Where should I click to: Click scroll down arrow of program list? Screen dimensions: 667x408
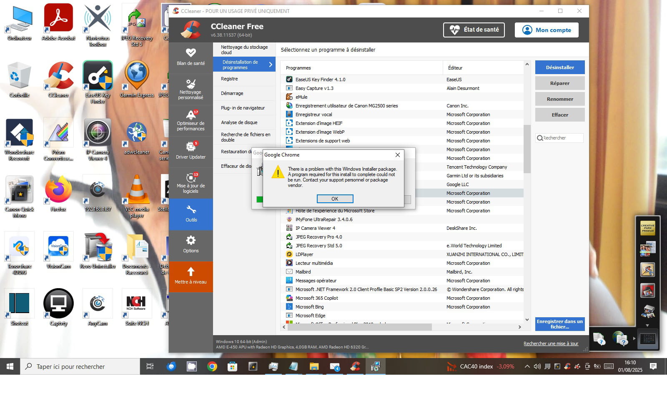(527, 320)
